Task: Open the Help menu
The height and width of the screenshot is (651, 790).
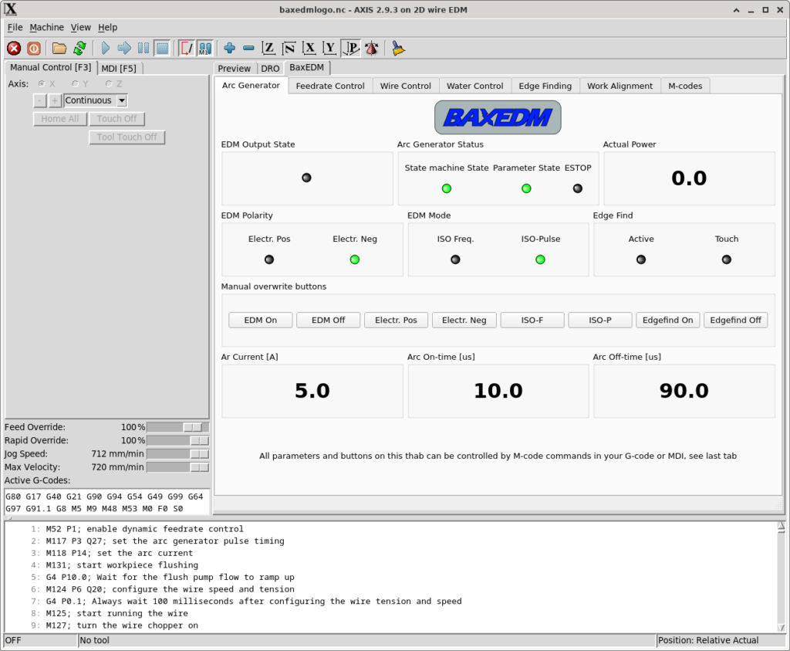Action: pos(107,27)
